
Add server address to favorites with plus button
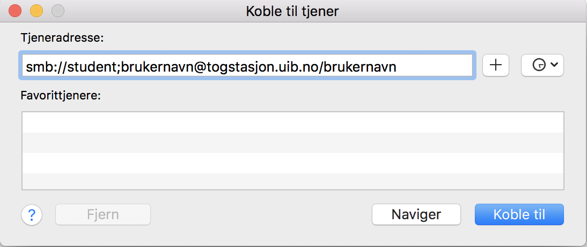click(496, 65)
